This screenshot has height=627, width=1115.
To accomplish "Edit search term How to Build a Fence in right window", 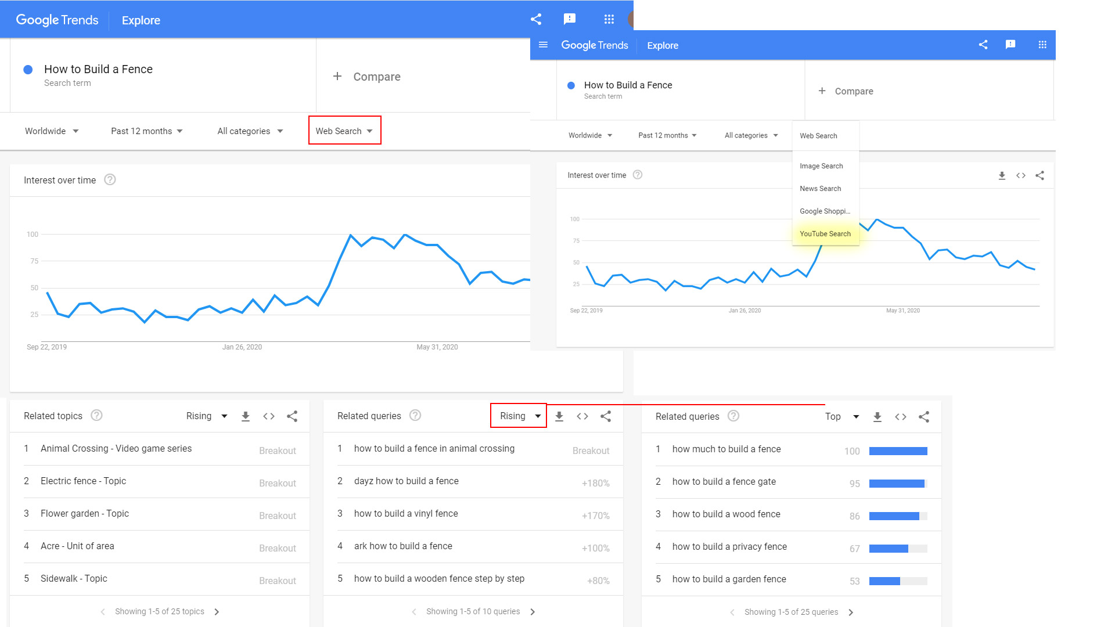I will pyautogui.click(x=628, y=85).
